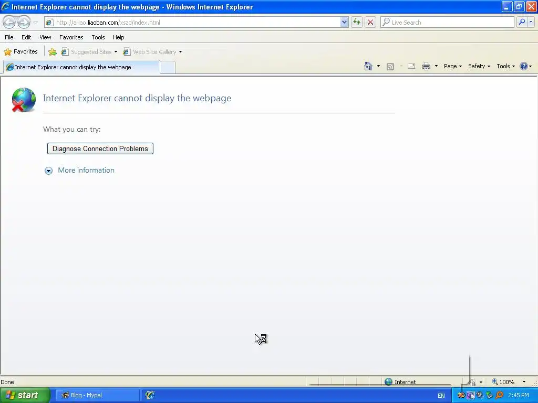Click the orange magnifier tray icon
Image resolution: width=538 pixels, height=403 pixels.
(499, 395)
